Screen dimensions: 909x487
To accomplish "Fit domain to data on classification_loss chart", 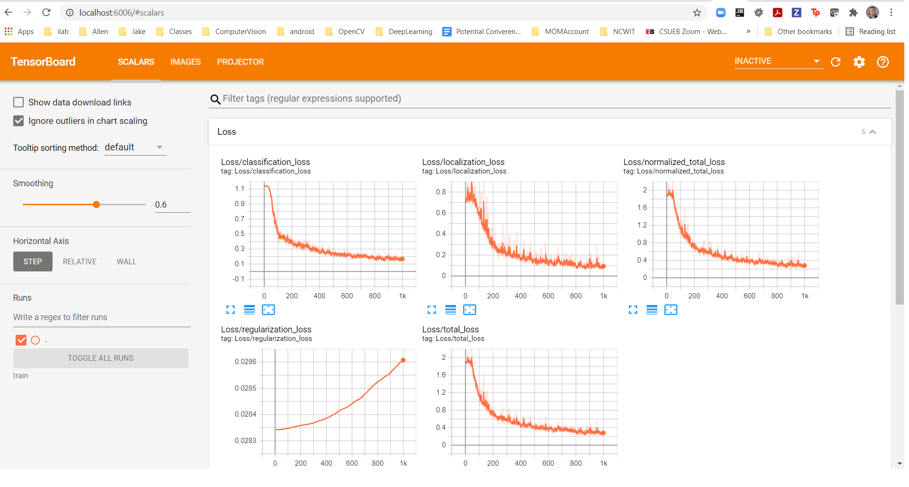I will [x=268, y=310].
